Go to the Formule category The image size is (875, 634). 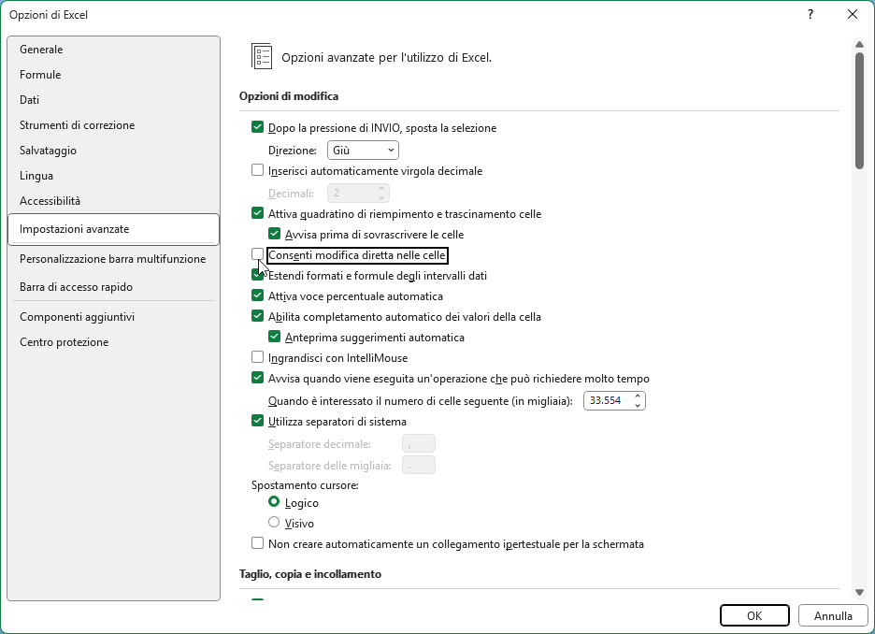coord(114,74)
